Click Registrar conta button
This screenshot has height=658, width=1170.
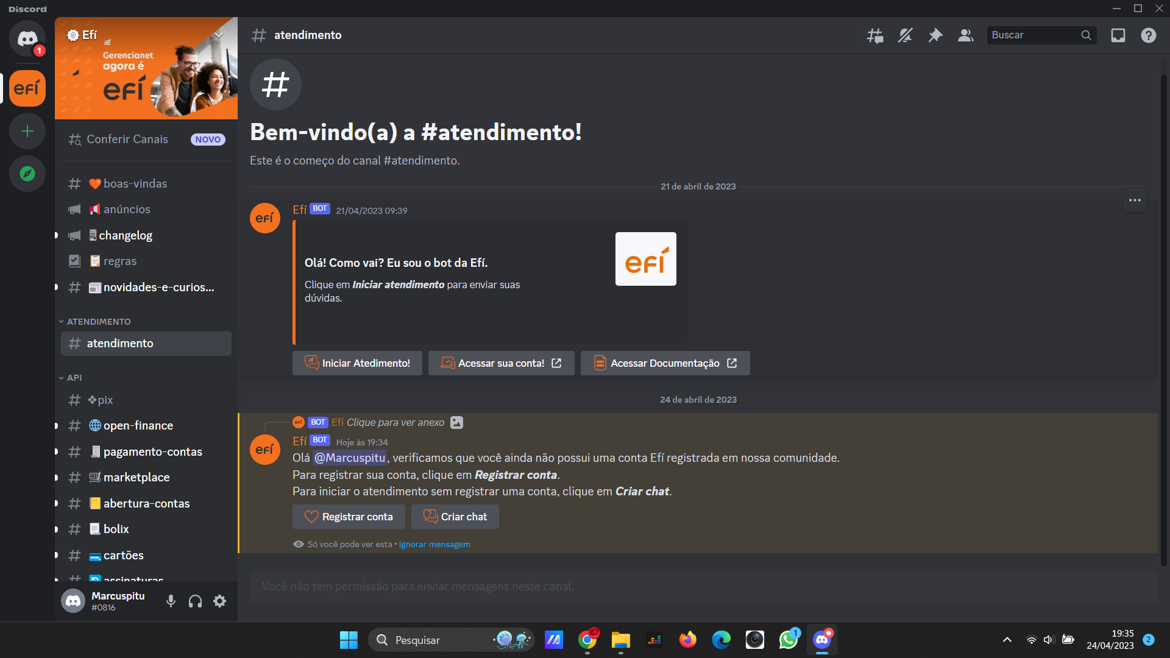point(349,517)
